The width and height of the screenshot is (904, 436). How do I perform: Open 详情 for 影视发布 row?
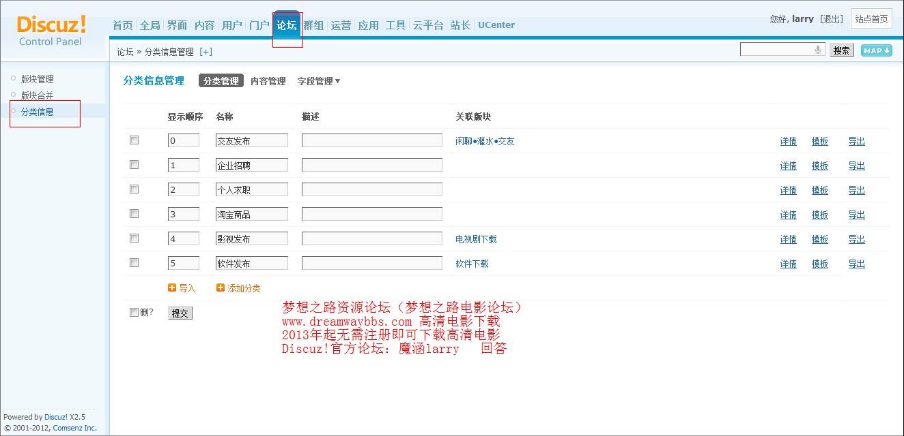pos(789,240)
